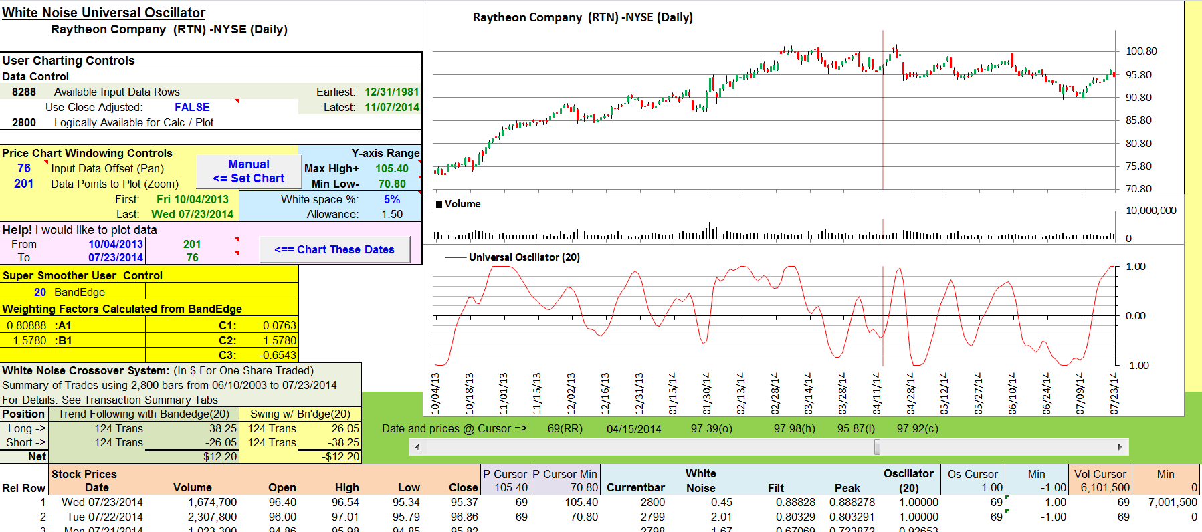Select the 2800 Logically Available cell
Screen dimensions: 1202x532
24,122
